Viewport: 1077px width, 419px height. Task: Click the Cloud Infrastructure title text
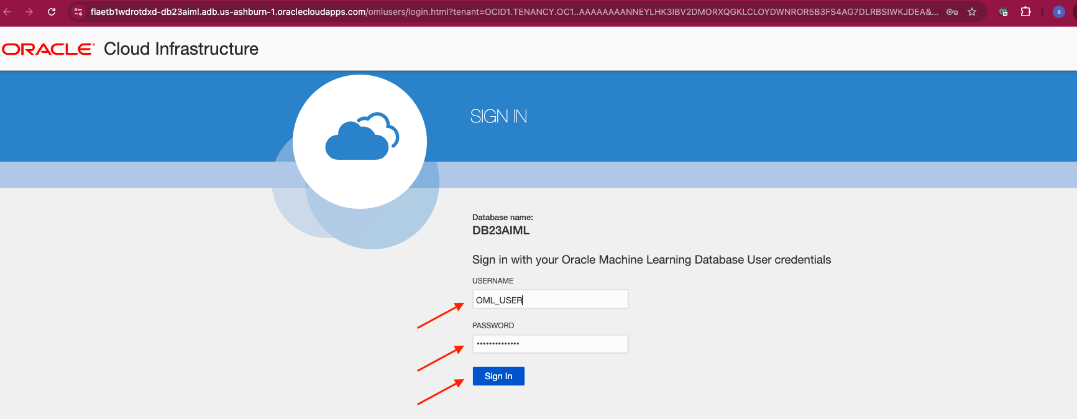tap(181, 49)
